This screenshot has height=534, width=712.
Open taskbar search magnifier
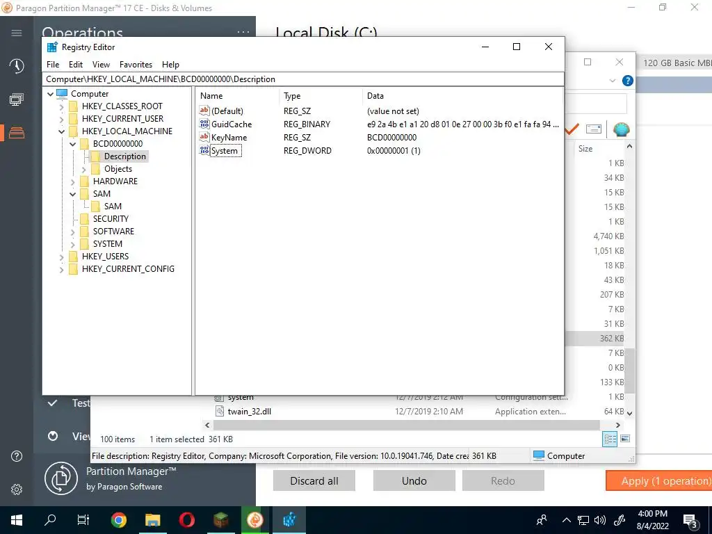pos(50,520)
